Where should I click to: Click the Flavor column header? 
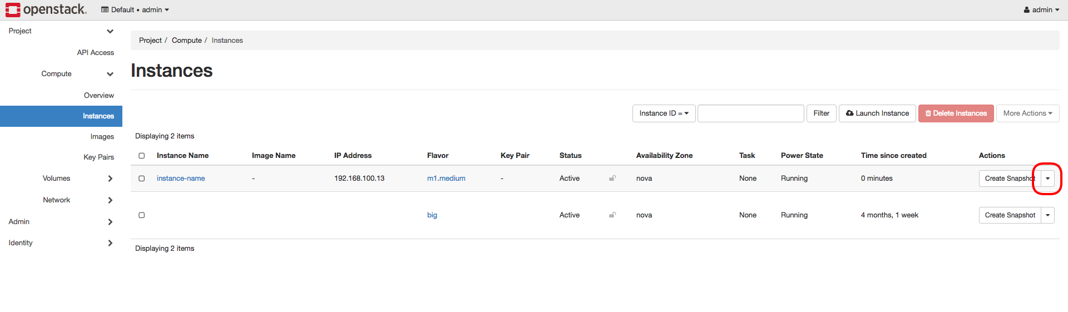tap(438, 156)
